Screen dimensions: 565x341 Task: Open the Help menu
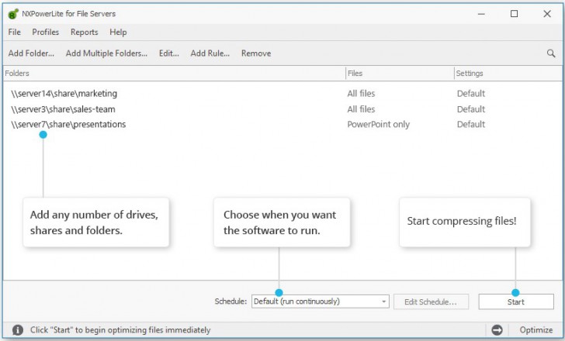(118, 32)
